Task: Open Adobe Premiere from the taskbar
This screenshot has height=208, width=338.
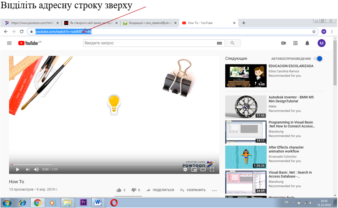Action: (83, 202)
